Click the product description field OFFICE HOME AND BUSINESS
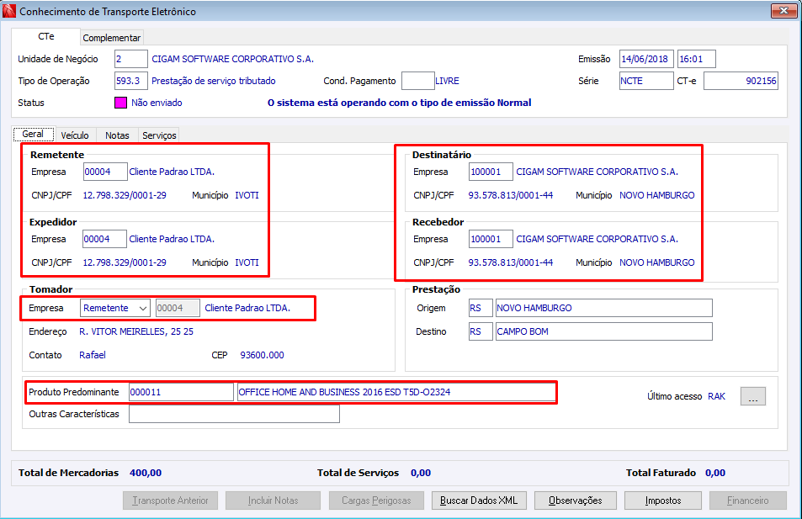The height and width of the screenshot is (519, 802). (x=396, y=392)
